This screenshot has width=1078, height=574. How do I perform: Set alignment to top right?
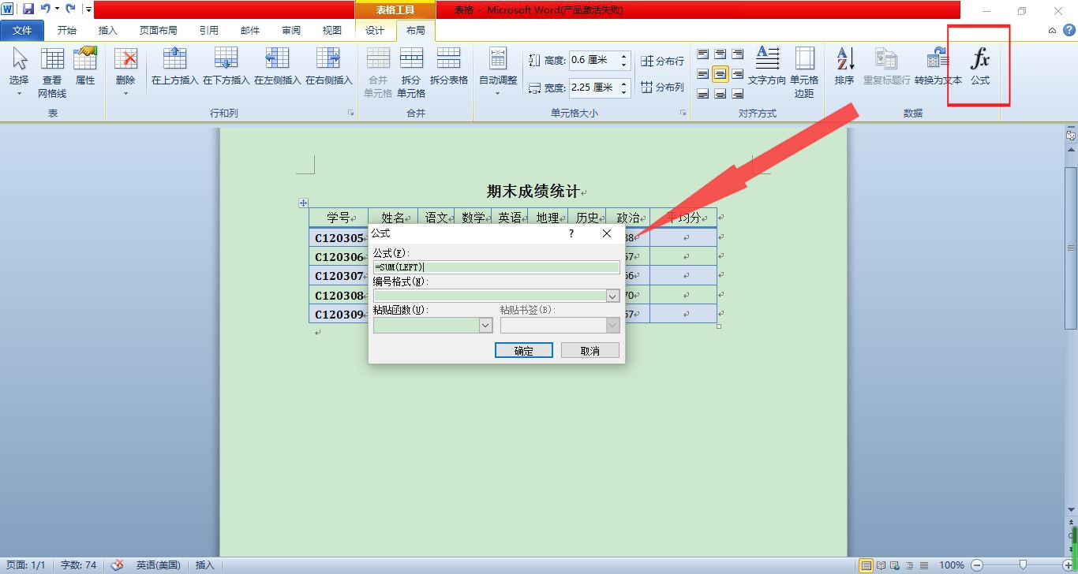[x=737, y=54]
